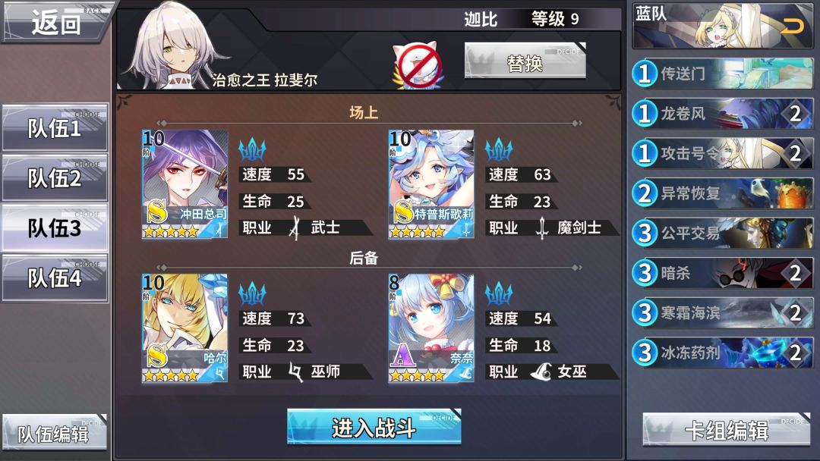The width and height of the screenshot is (820, 461).
Task: Click the sword icon beside 魔剑士
Action: 542,228
